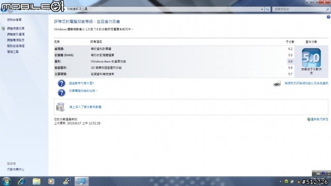Click the 5.0 base score badge
Image resolution: width=331 pixels, height=186 pixels.
click(311, 58)
